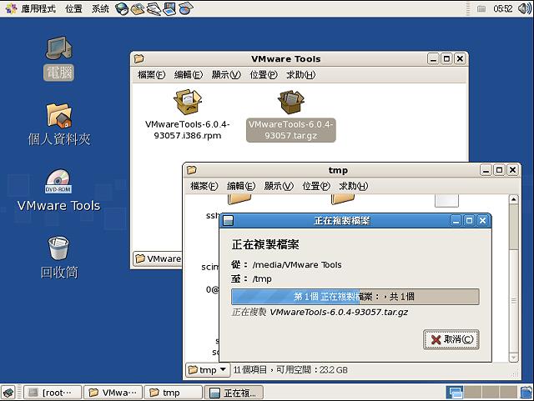Expand the tmp location dropdown in status bar
This screenshot has height=401, width=534.
(x=208, y=369)
